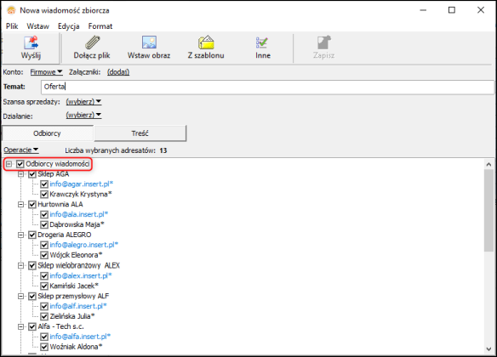Open the Wstaw menu

[x=37, y=26]
